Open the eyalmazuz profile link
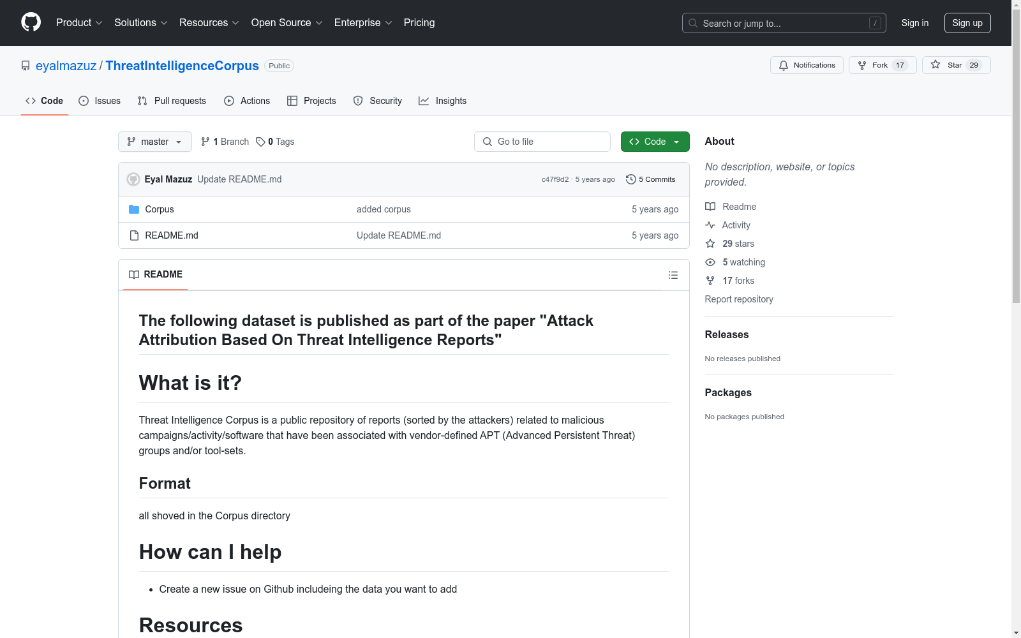Screen dimensions: 1021x638 [66, 66]
